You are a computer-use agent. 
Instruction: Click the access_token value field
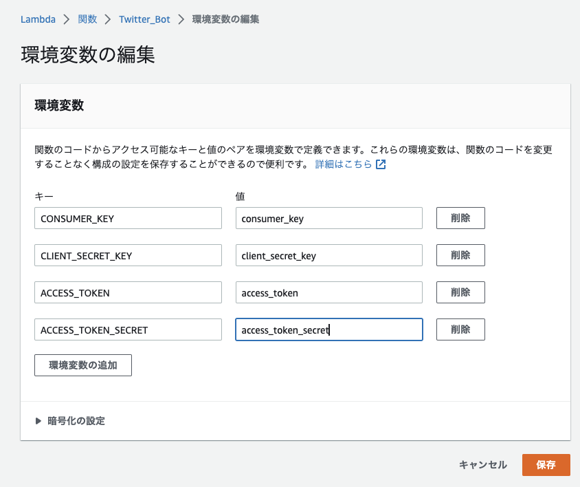329,292
